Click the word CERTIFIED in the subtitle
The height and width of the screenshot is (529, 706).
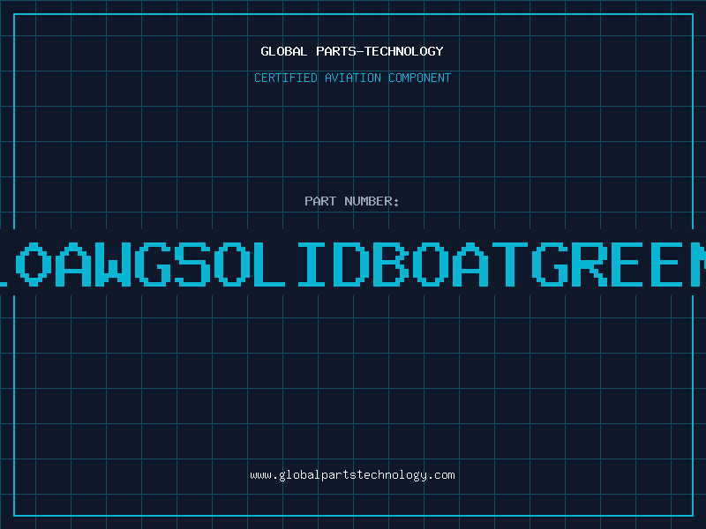[285, 78]
